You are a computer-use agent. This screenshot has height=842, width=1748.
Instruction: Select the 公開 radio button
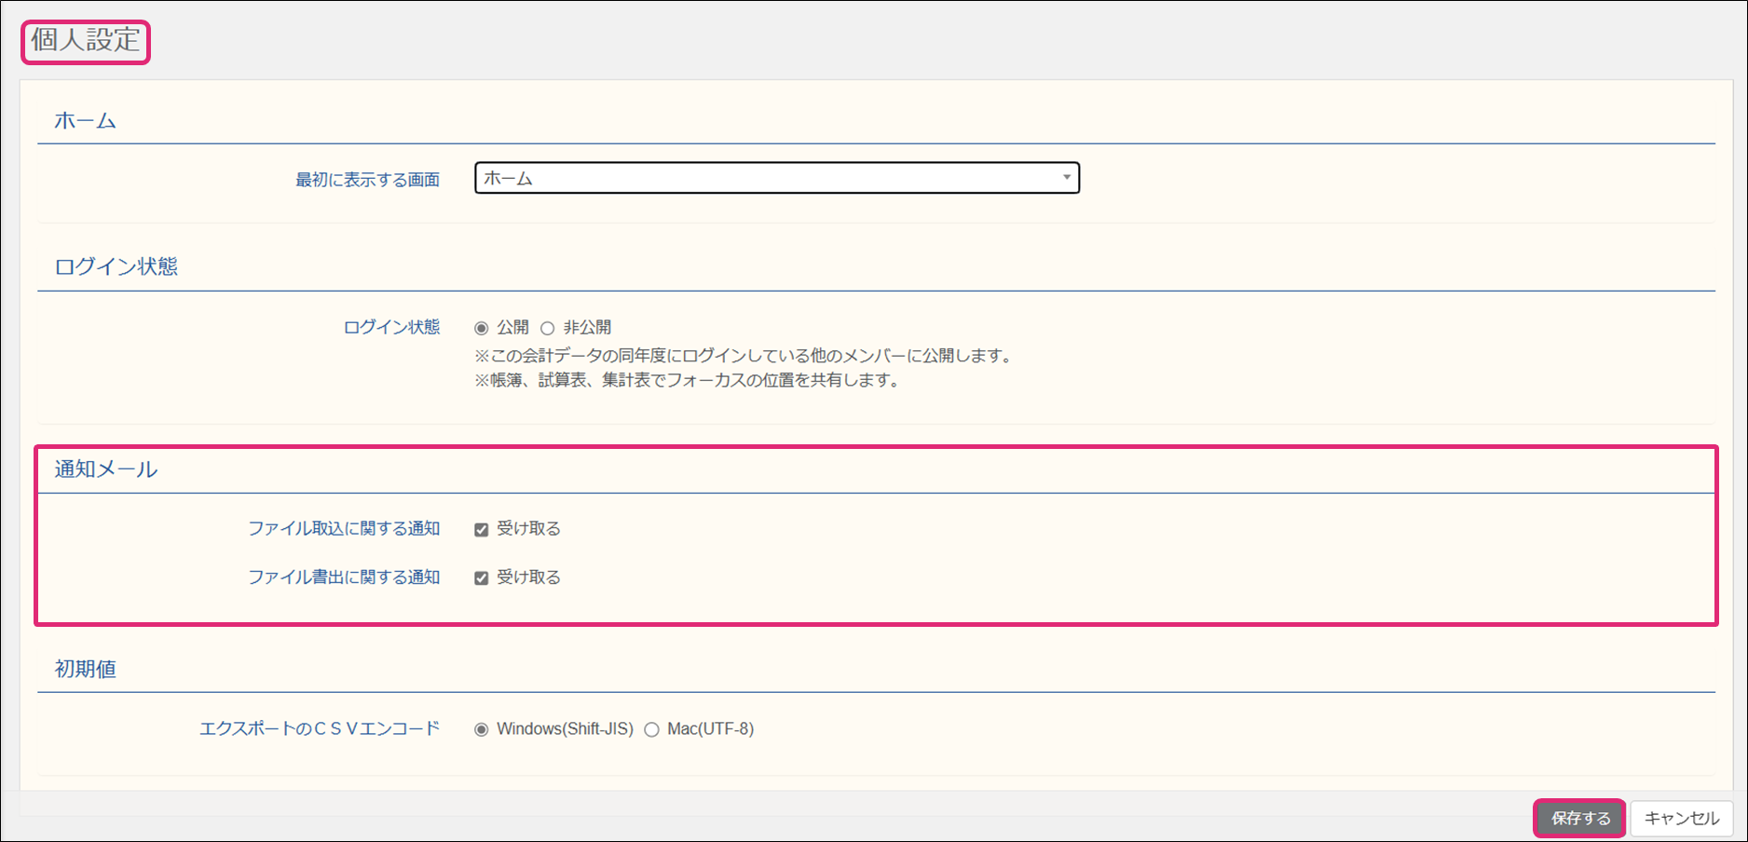pyautogui.click(x=482, y=328)
